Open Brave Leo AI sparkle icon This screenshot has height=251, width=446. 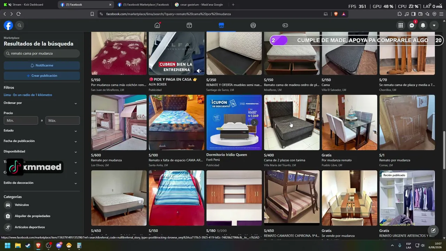click(x=428, y=14)
